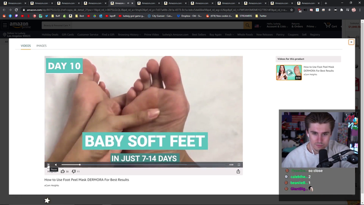Open Returns & Orders
Viewport: 364px width, 205px height.
click(297, 25)
